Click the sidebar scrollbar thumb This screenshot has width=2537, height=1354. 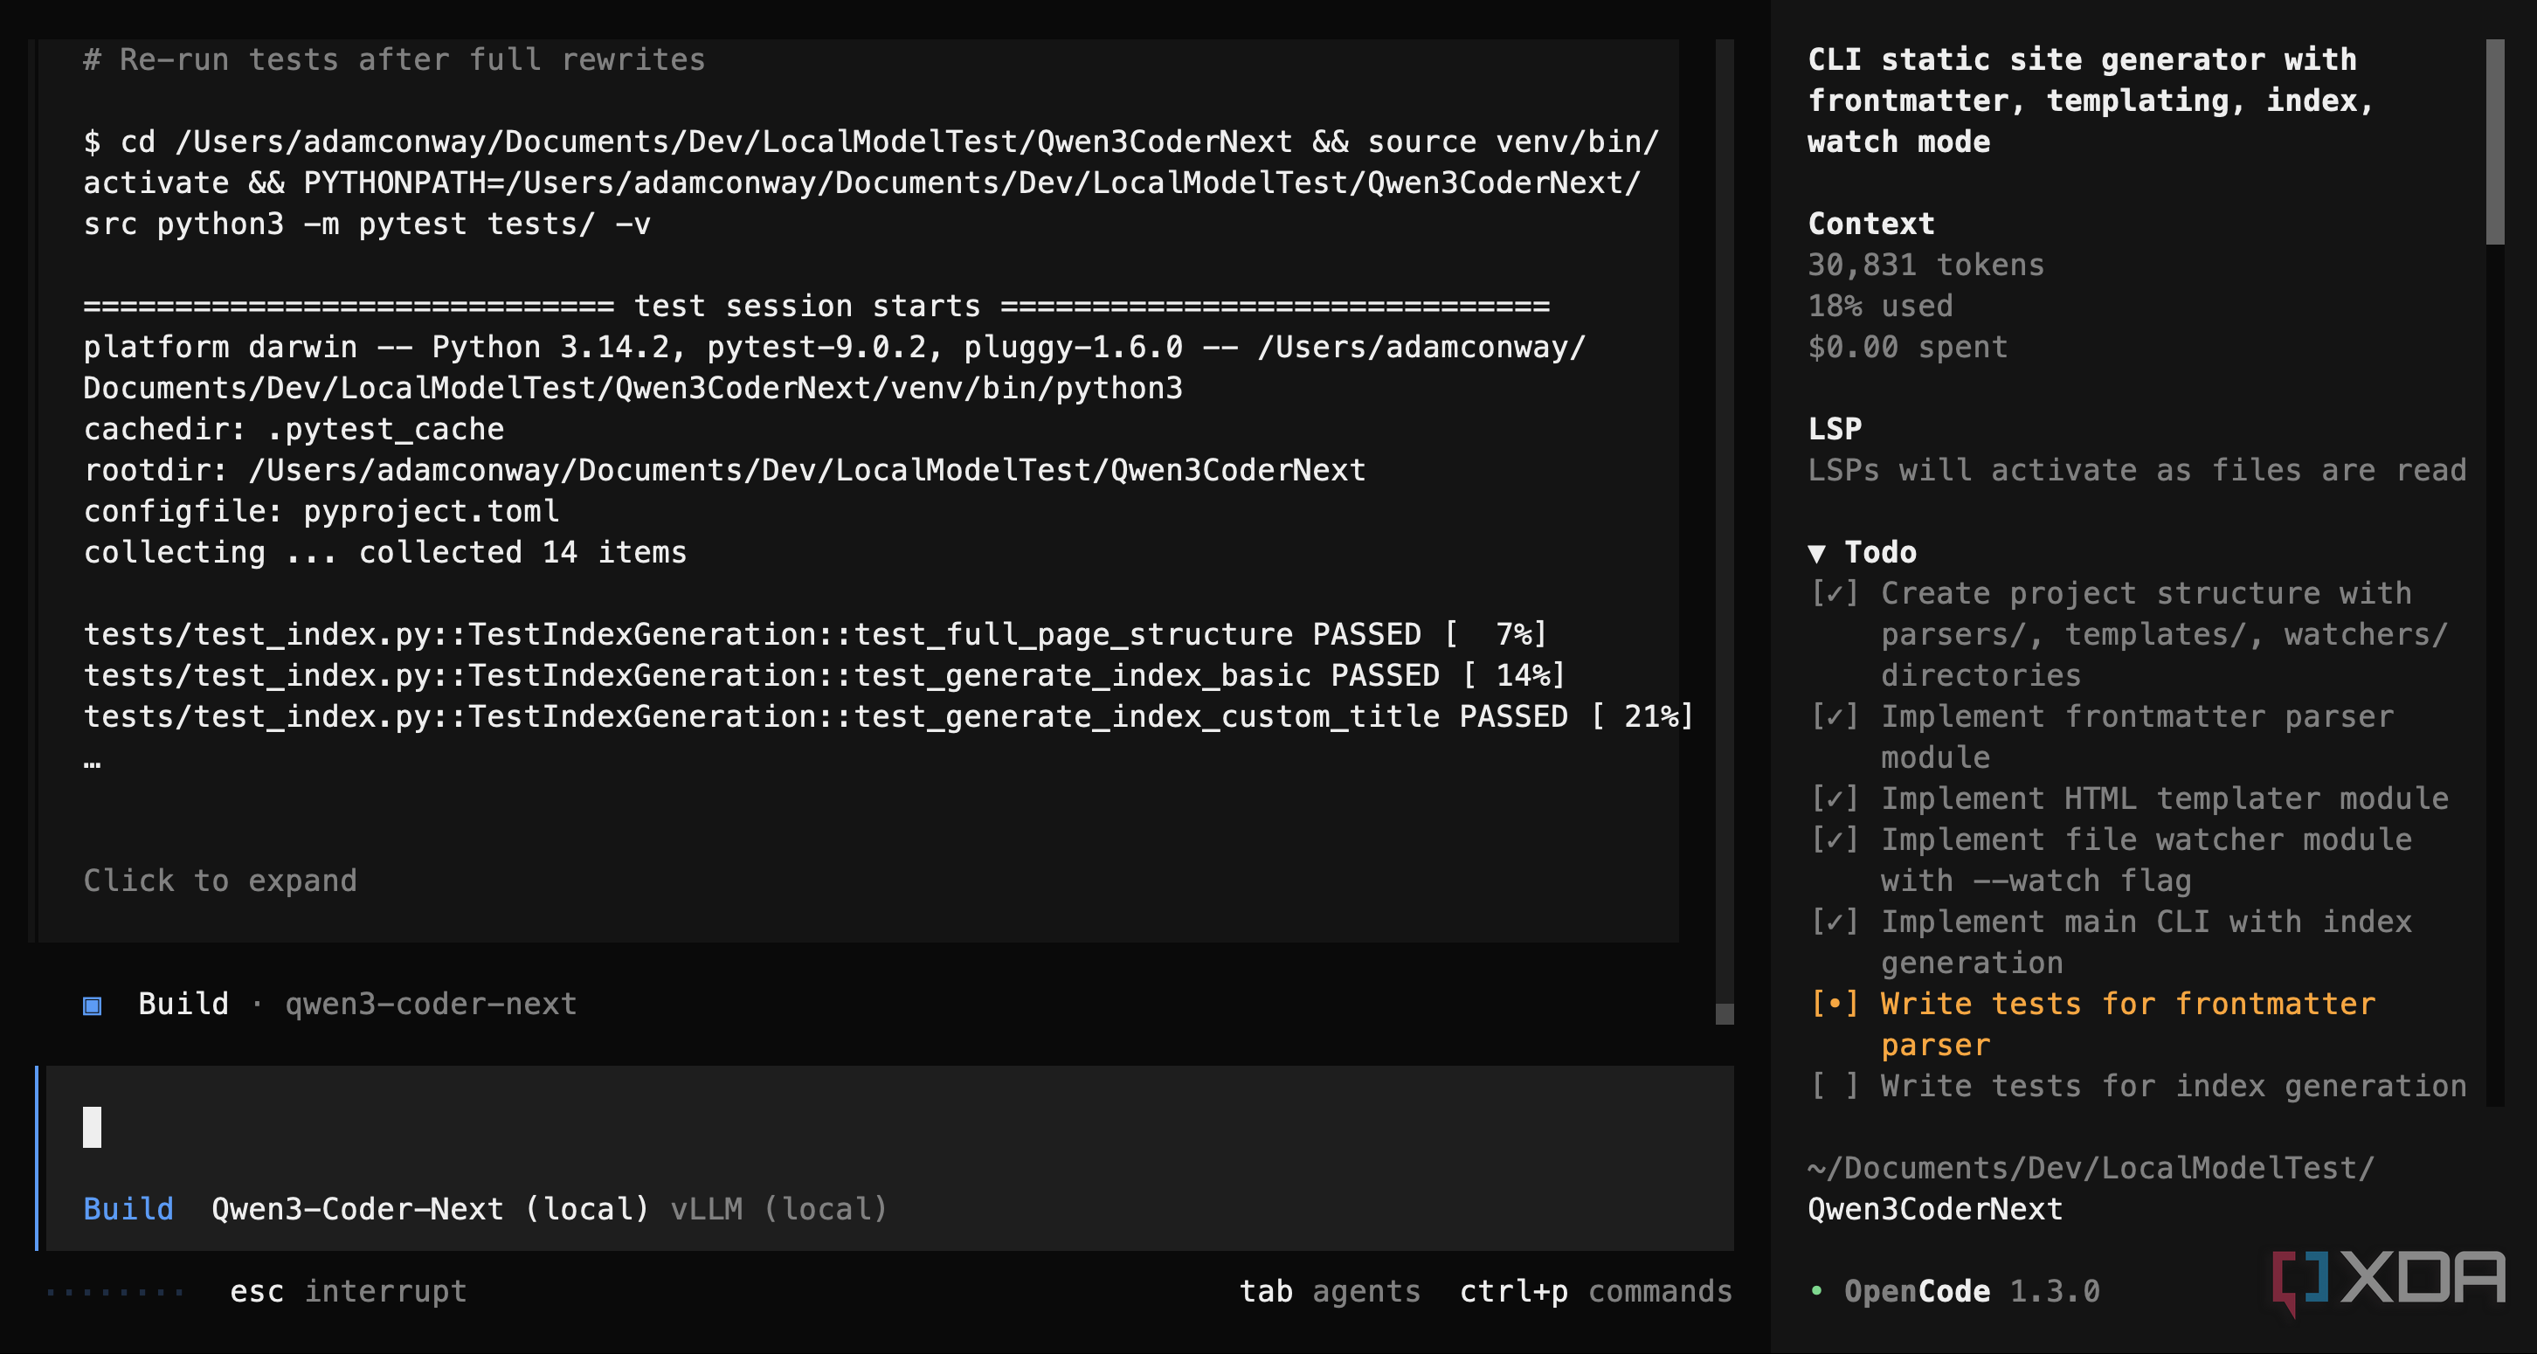(2495, 142)
